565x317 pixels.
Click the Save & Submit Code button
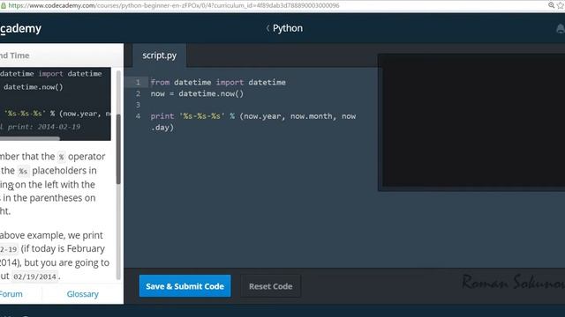click(185, 286)
